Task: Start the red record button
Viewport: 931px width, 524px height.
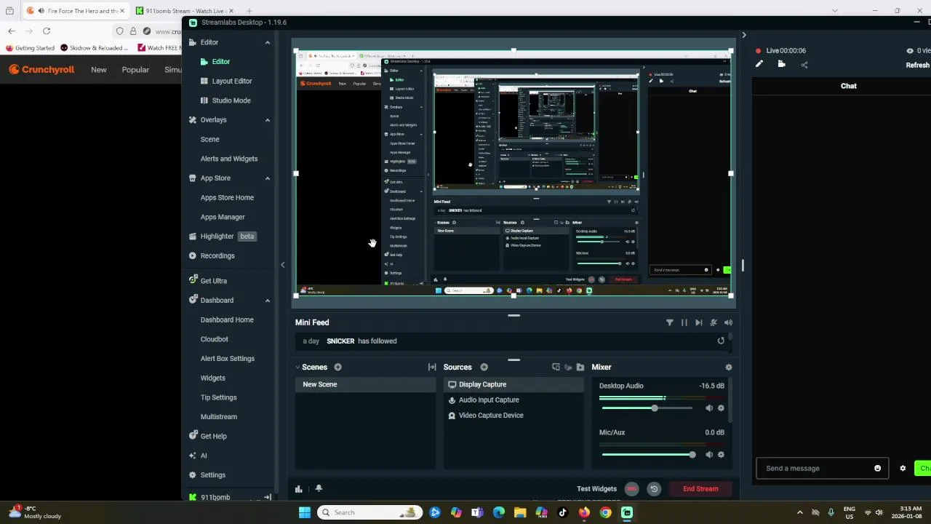Action: tap(632, 489)
